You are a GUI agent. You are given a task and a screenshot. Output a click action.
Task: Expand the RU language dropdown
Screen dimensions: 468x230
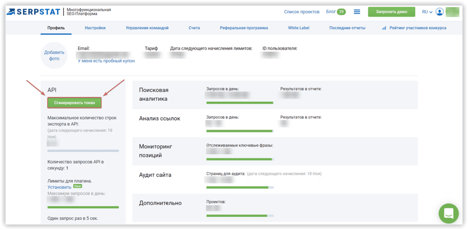click(x=427, y=12)
